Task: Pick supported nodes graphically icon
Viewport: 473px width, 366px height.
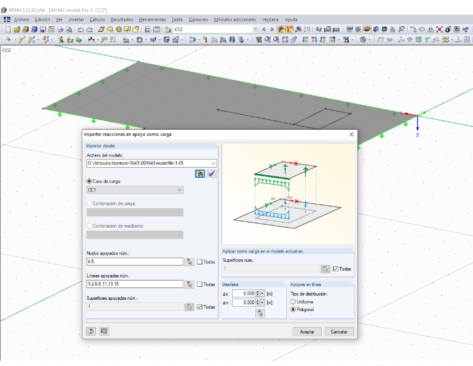Action: 189,262
